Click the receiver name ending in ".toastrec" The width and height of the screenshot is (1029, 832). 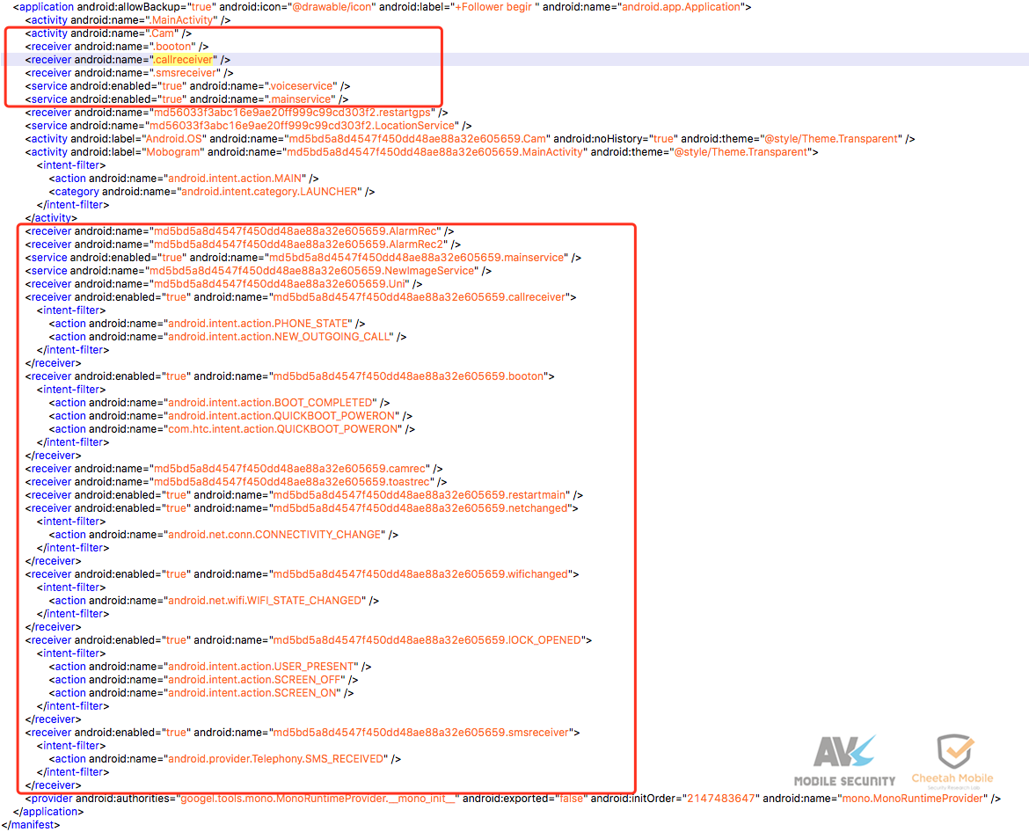[x=291, y=482]
